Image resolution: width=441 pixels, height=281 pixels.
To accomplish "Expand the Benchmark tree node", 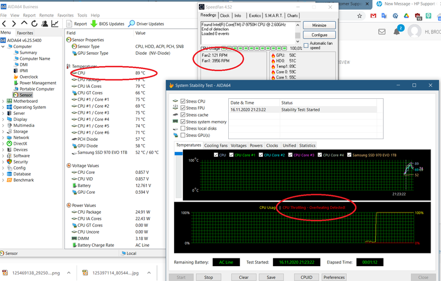I will point(3,180).
